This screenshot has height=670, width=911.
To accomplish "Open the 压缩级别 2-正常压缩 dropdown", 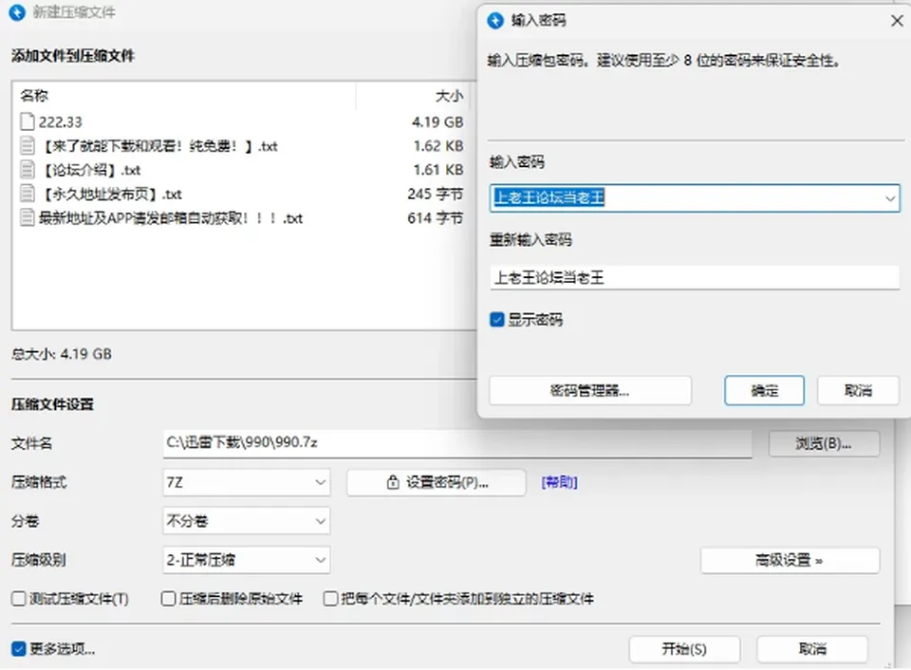I will pos(247,560).
